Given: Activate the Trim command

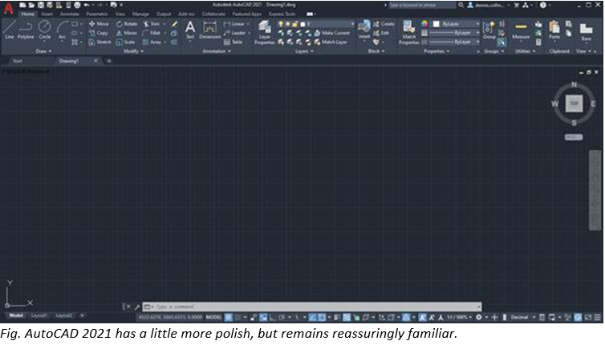Looking at the screenshot, I should [x=152, y=24].
